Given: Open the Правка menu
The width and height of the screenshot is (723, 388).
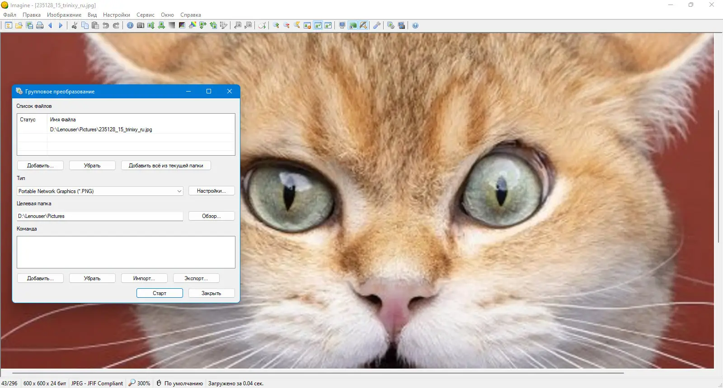Looking at the screenshot, I should point(32,15).
